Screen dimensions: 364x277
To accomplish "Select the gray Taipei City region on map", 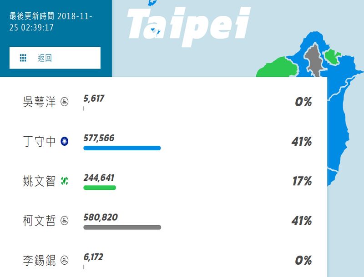I will point(314,60).
